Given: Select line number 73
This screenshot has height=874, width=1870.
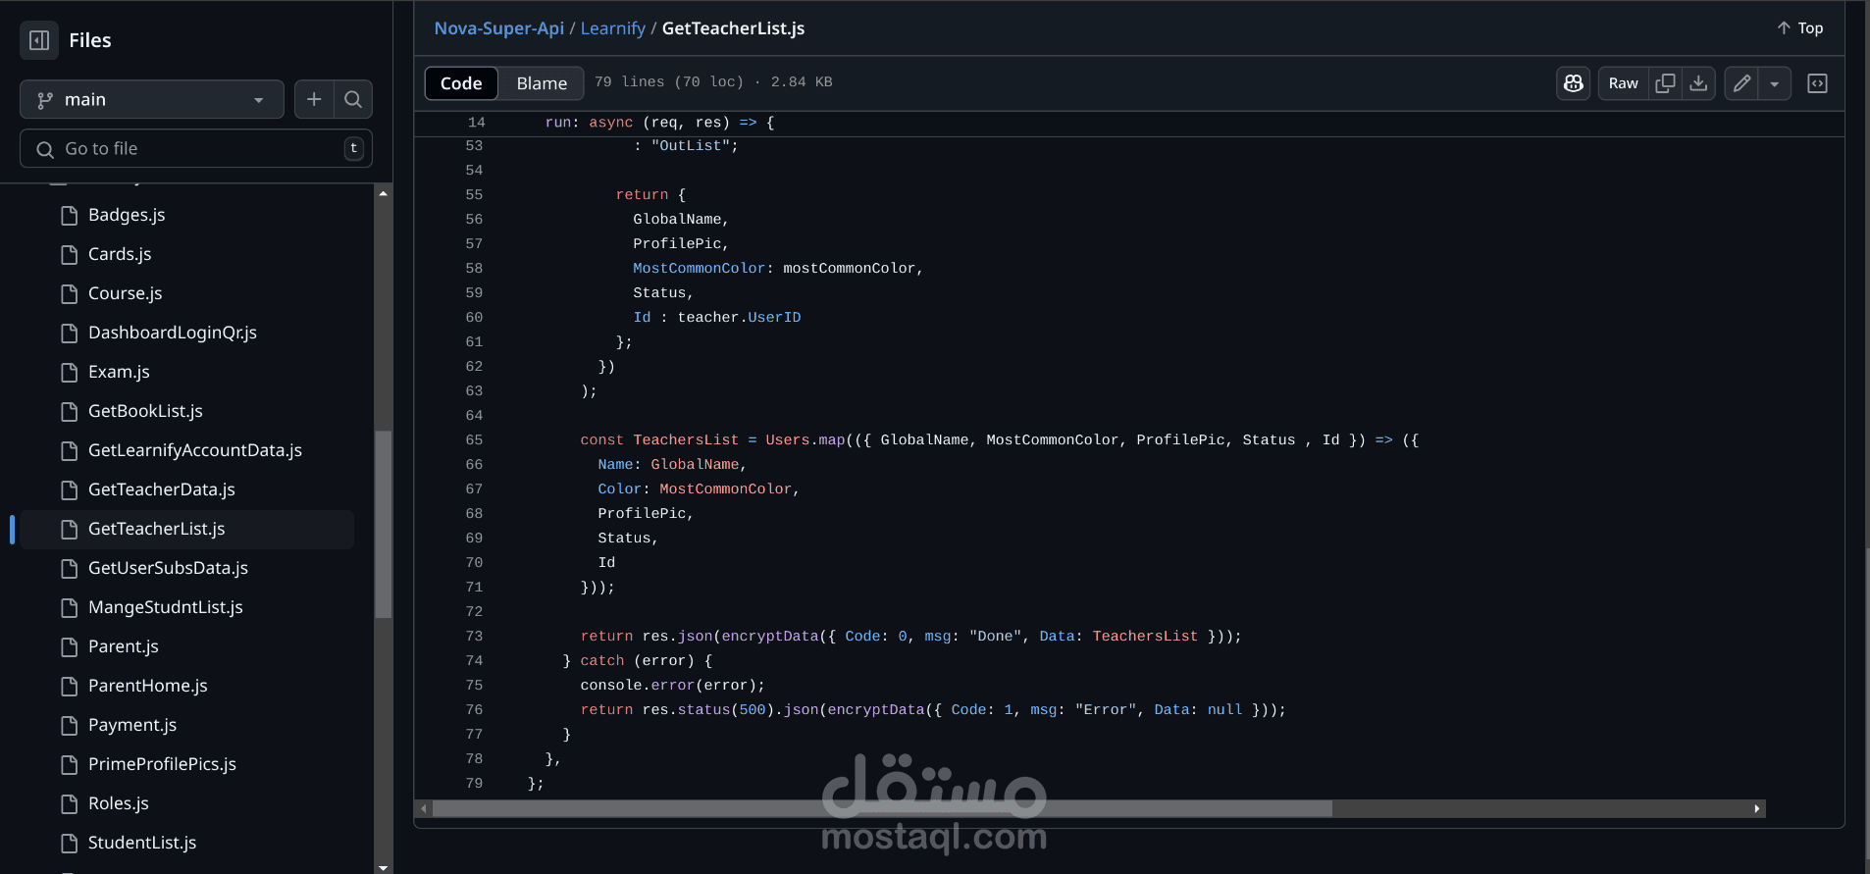Looking at the screenshot, I should point(474,637).
